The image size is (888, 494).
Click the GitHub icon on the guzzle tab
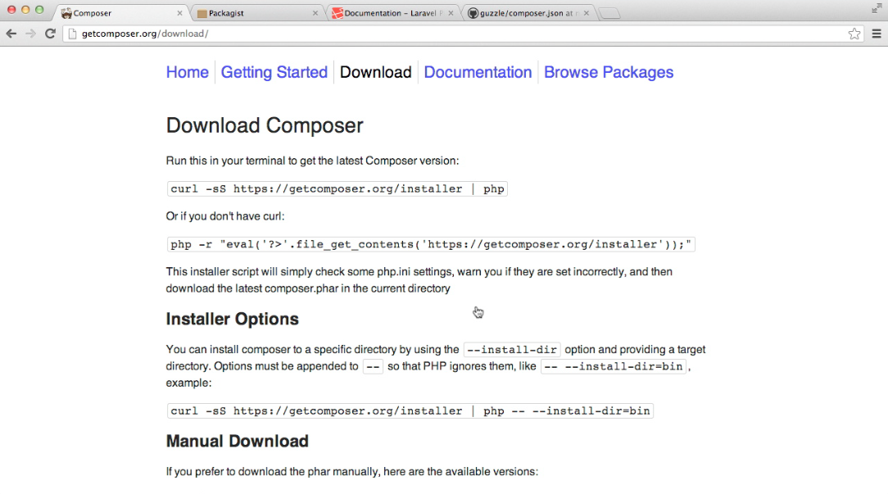pos(473,13)
